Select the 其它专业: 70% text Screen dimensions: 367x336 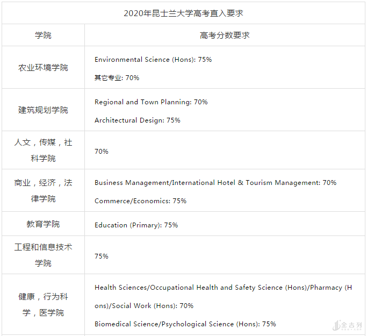[117, 78]
